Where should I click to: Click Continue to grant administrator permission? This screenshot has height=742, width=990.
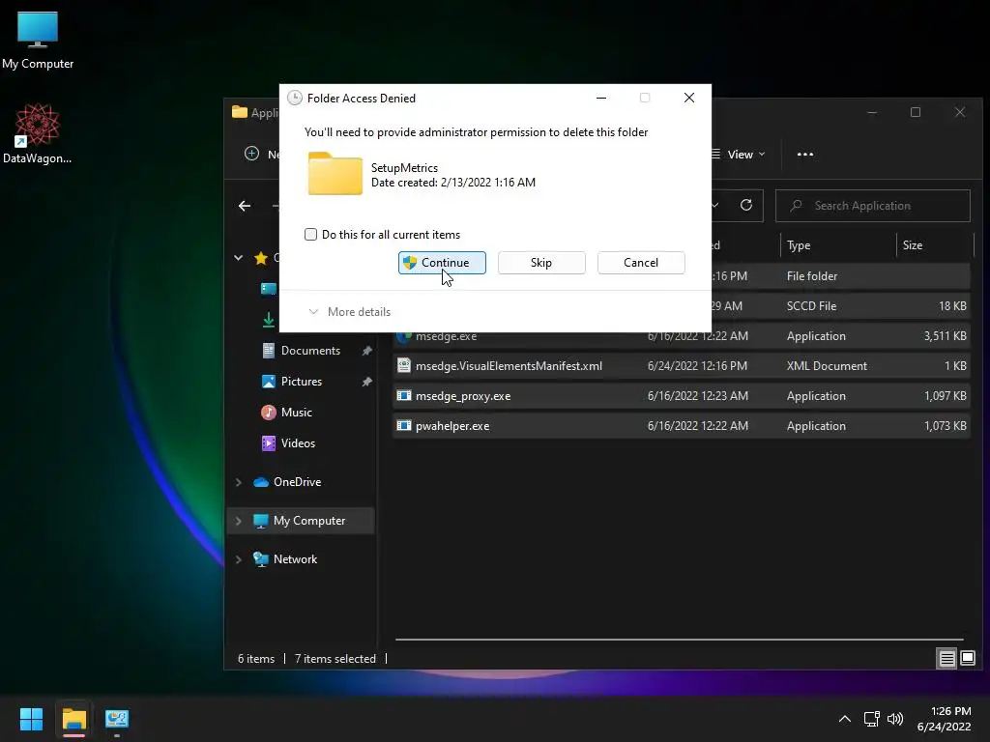442,263
